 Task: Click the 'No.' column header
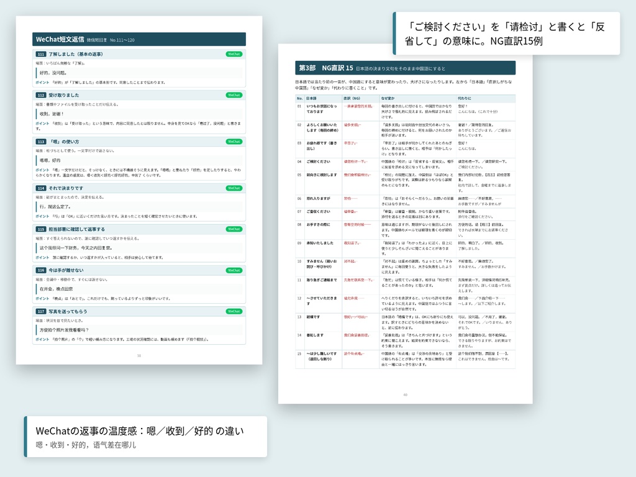pos(300,98)
